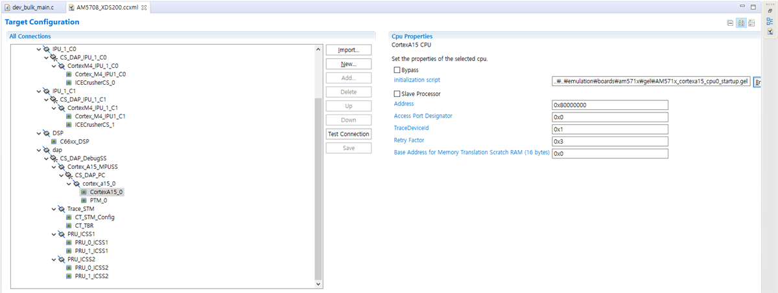Click the Test Connection button
The height and width of the screenshot is (293, 778).
349,135
